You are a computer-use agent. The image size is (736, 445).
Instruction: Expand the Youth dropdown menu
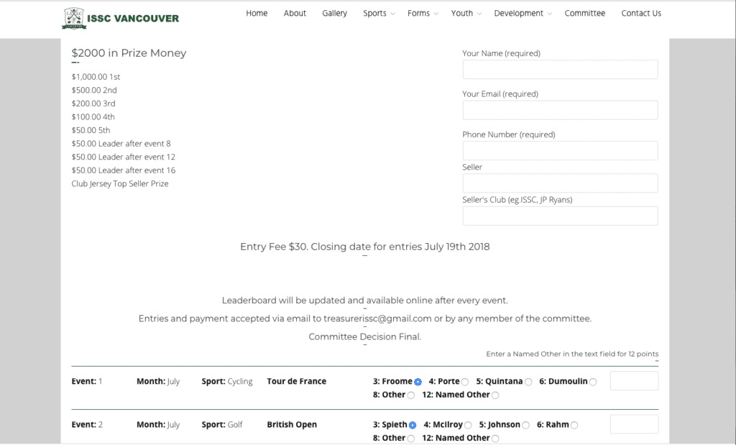click(466, 13)
